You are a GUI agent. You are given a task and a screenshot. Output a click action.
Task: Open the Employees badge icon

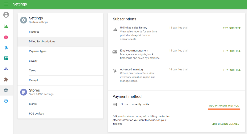click(x=6, y=58)
